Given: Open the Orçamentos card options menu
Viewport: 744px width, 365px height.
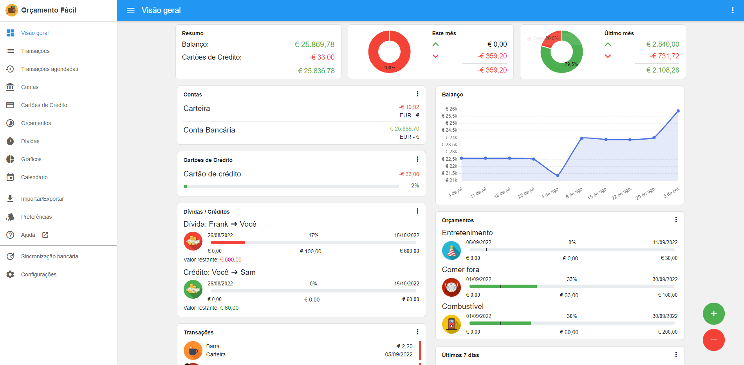Looking at the screenshot, I should [x=676, y=220].
